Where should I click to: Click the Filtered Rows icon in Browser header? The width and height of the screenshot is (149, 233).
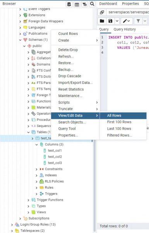(x=84, y=4)
